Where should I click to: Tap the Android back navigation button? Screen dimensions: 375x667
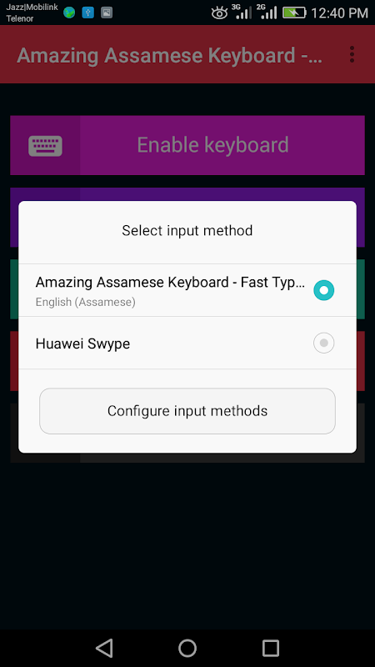point(104,649)
